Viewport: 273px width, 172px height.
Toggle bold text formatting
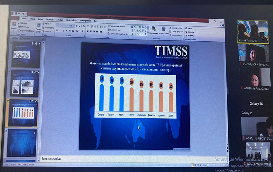tap(57, 31)
